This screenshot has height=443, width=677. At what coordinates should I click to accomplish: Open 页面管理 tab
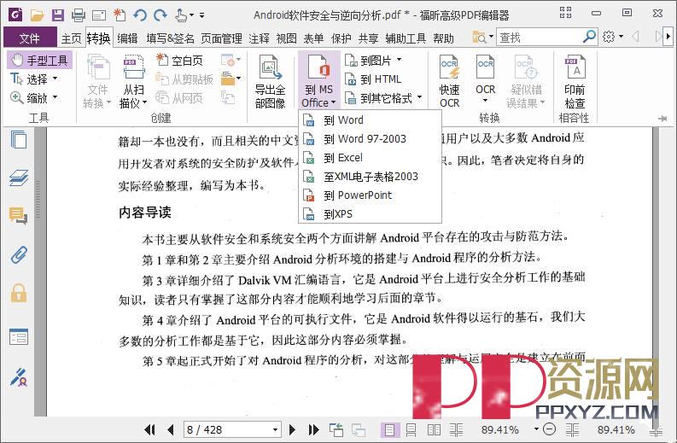pos(221,38)
